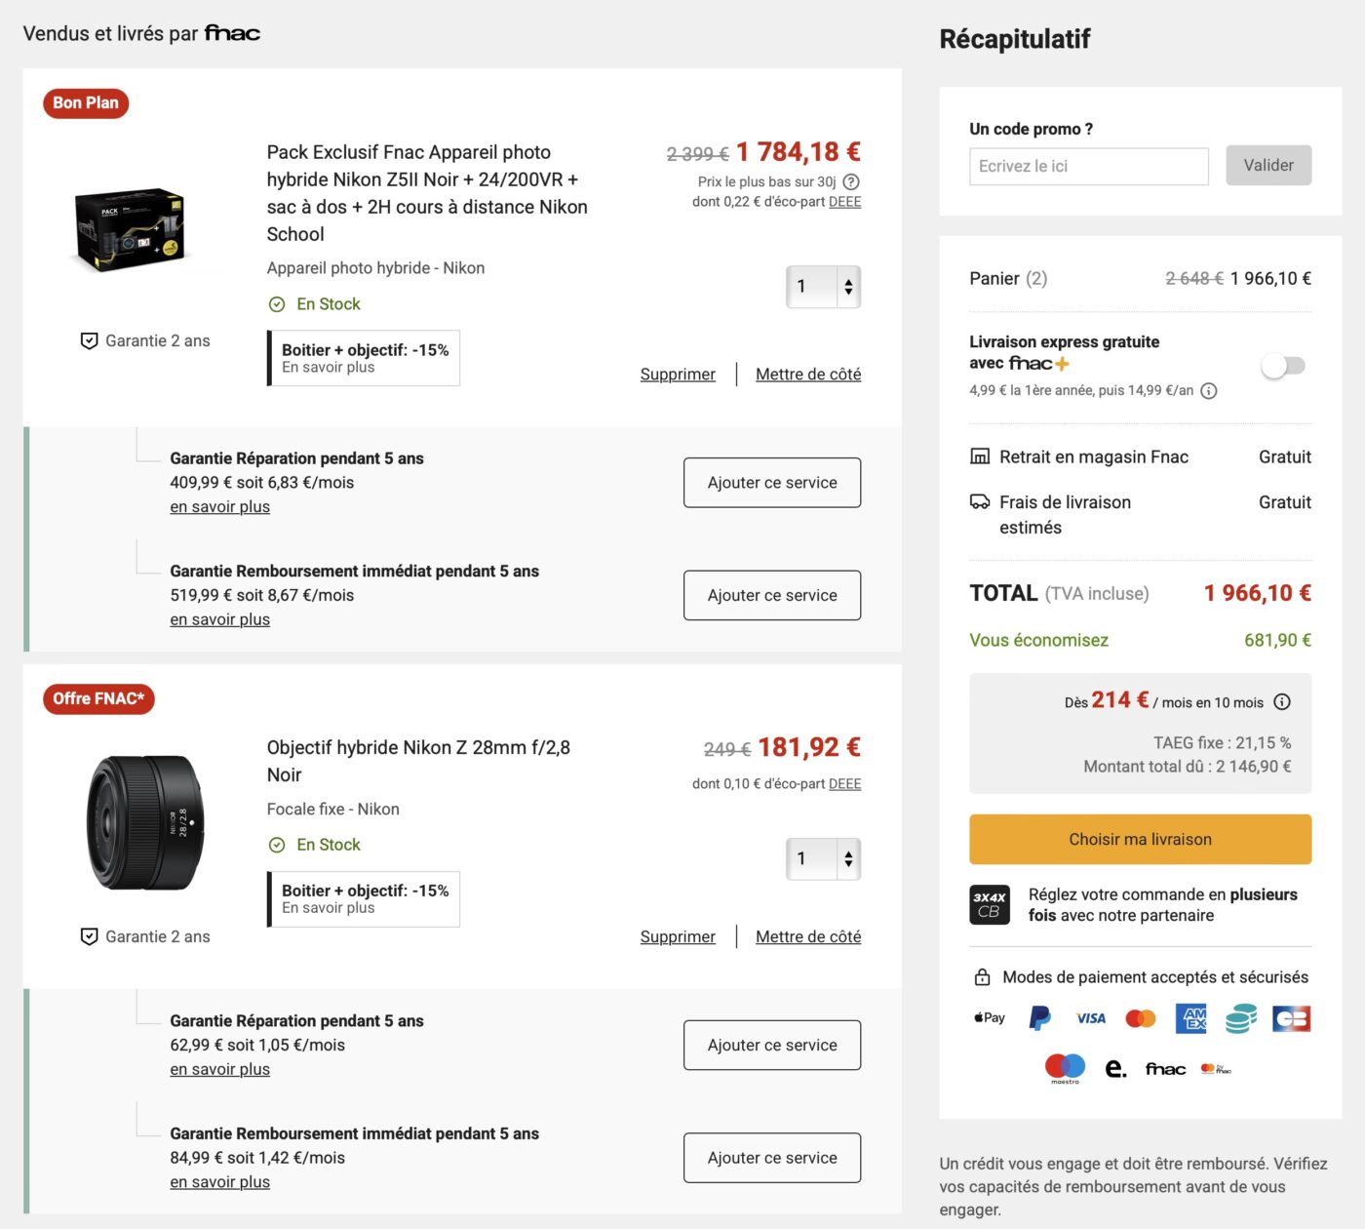Image resolution: width=1365 pixels, height=1229 pixels.
Task: Open quantity selector for Nikon Z 28mm lens
Action: tap(824, 859)
